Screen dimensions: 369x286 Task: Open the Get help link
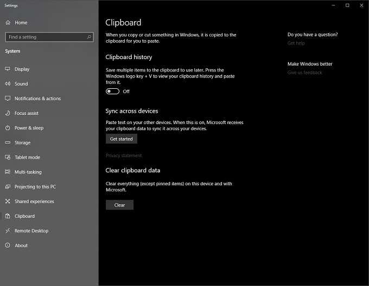tap(296, 43)
